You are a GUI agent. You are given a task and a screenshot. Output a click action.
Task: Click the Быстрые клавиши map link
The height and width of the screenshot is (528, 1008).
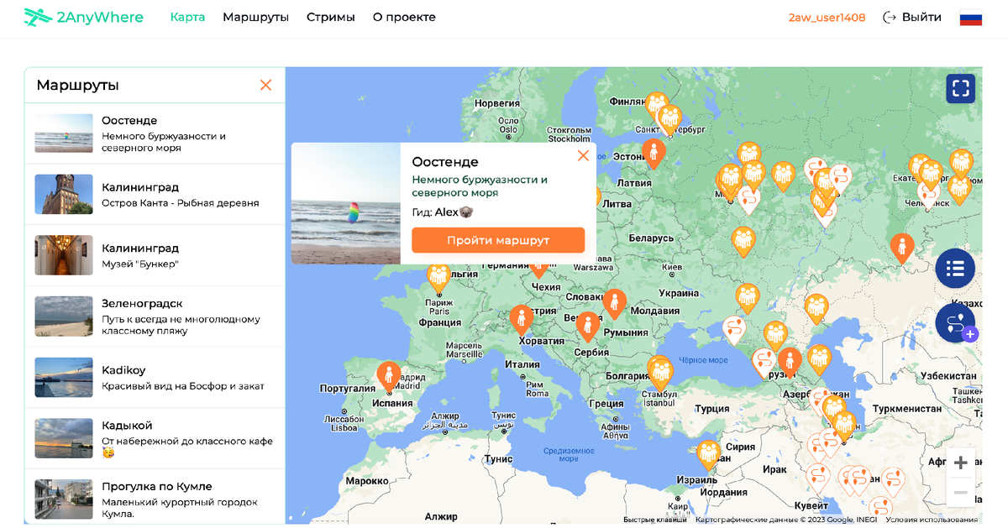[x=656, y=520]
